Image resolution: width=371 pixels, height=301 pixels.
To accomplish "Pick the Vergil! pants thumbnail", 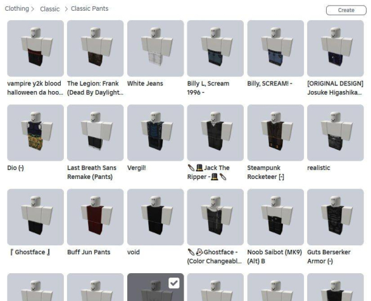I will [x=156, y=133].
